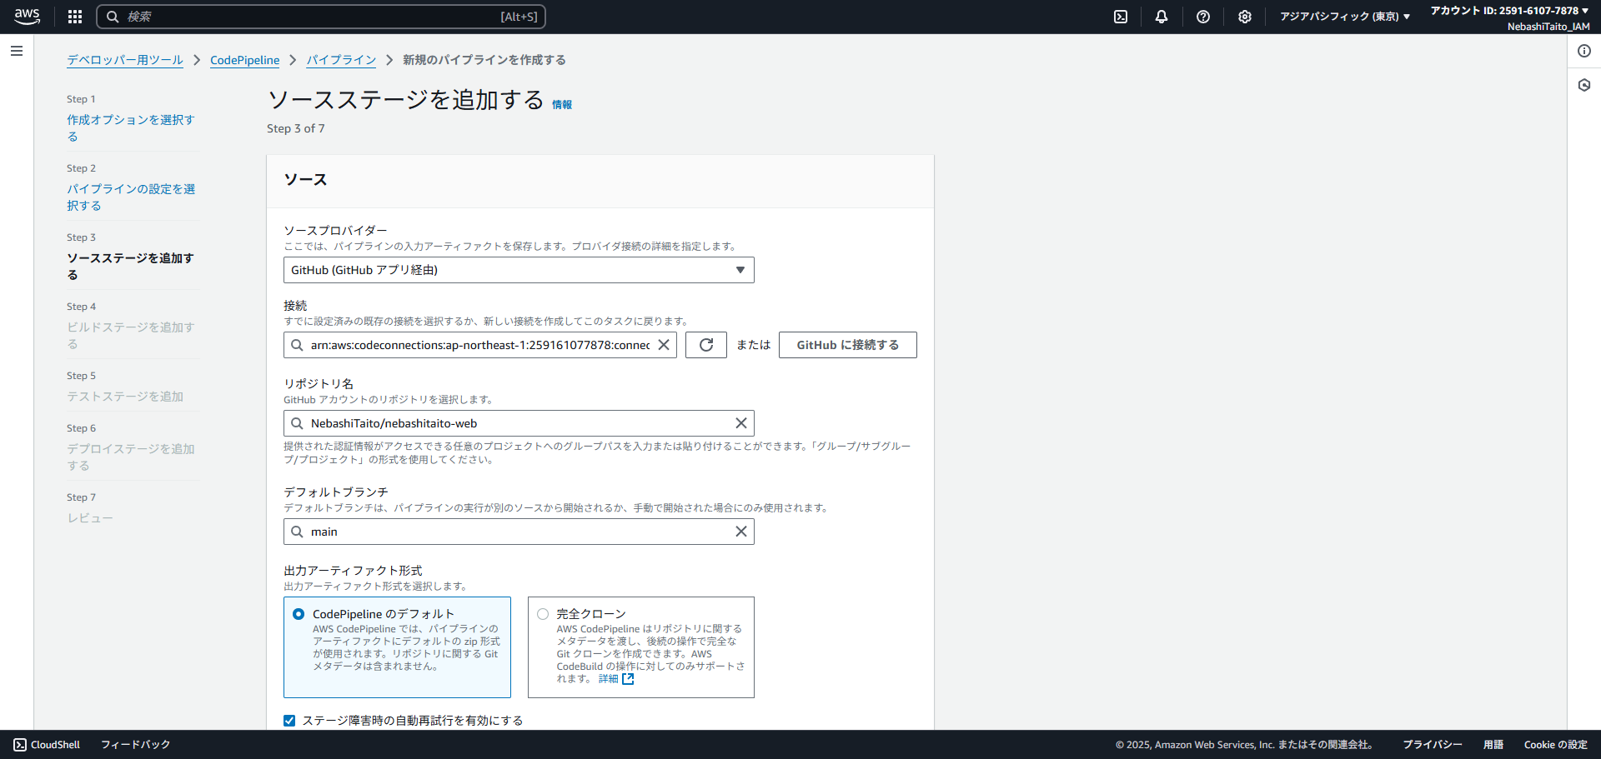Click Step 5 テストステージを追加
Image resolution: width=1601 pixels, height=759 pixels.
click(x=125, y=397)
